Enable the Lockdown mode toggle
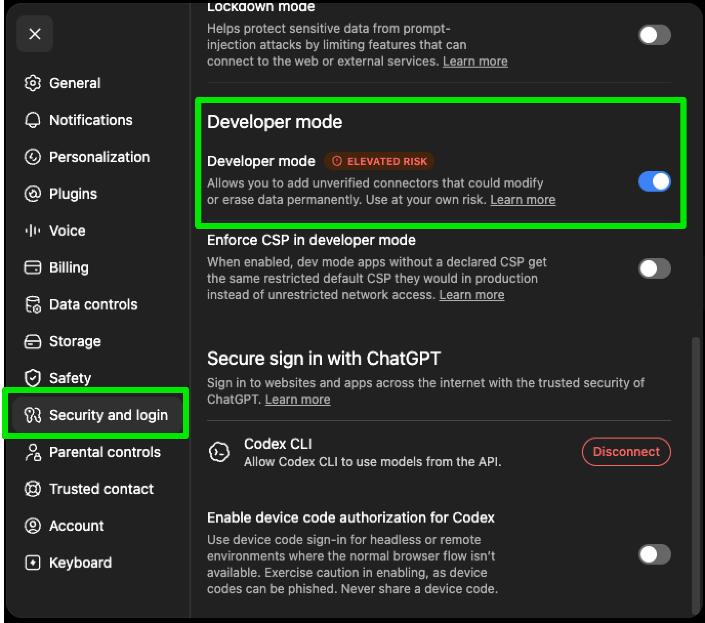The width and height of the screenshot is (705, 623). tap(655, 35)
